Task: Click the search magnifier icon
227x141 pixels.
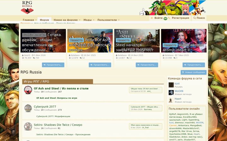Action: click(195, 18)
